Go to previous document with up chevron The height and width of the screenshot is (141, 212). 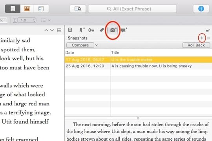(x=46, y=30)
